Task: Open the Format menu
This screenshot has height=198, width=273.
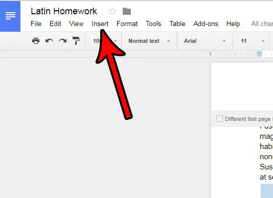Action: pyautogui.click(x=127, y=23)
